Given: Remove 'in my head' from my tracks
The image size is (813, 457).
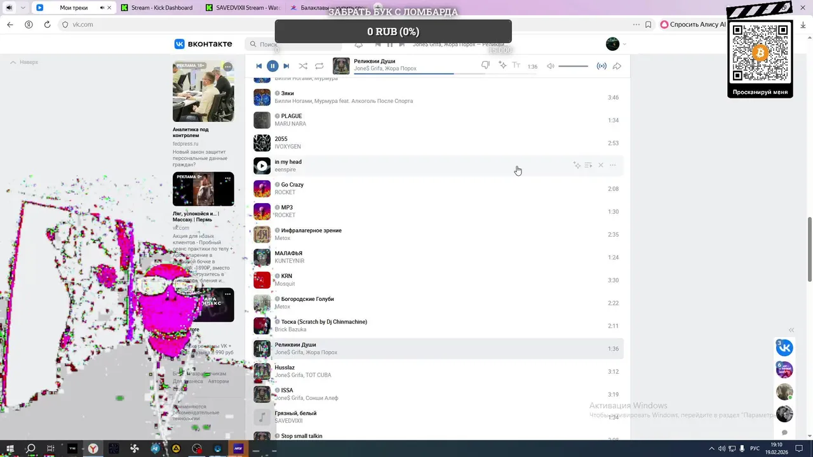Looking at the screenshot, I should pyautogui.click(x=601, y=165).
